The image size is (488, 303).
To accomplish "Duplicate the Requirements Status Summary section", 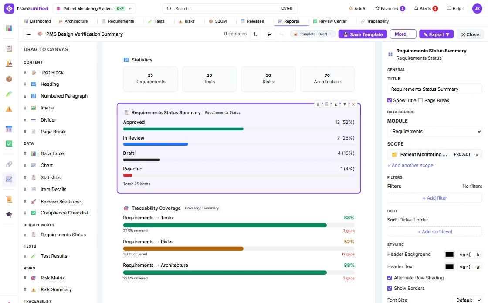I will coord(326,104).
